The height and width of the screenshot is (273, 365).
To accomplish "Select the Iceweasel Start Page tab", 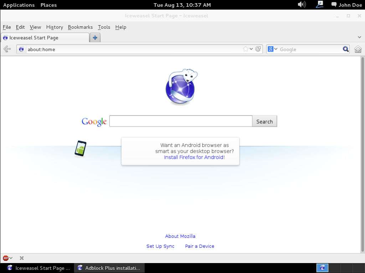I will point(45,38).
